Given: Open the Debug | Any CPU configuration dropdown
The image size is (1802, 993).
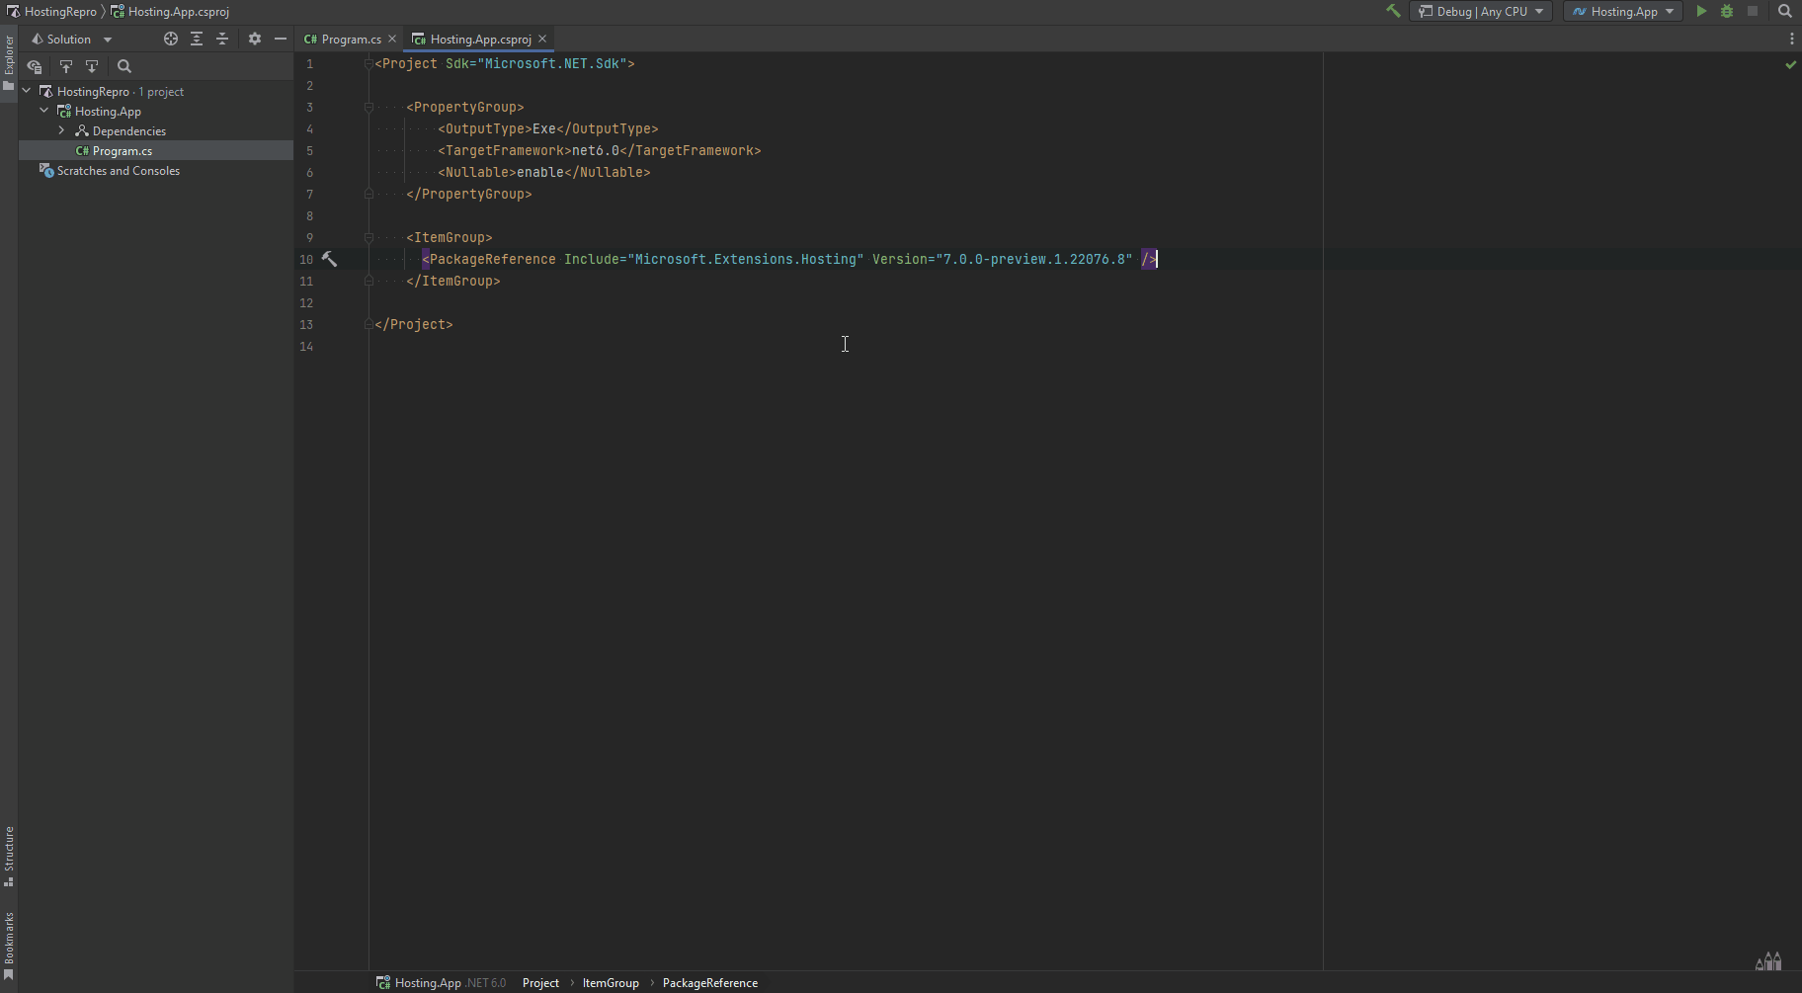Looking at the screenshot, I should pos(1480,11).
